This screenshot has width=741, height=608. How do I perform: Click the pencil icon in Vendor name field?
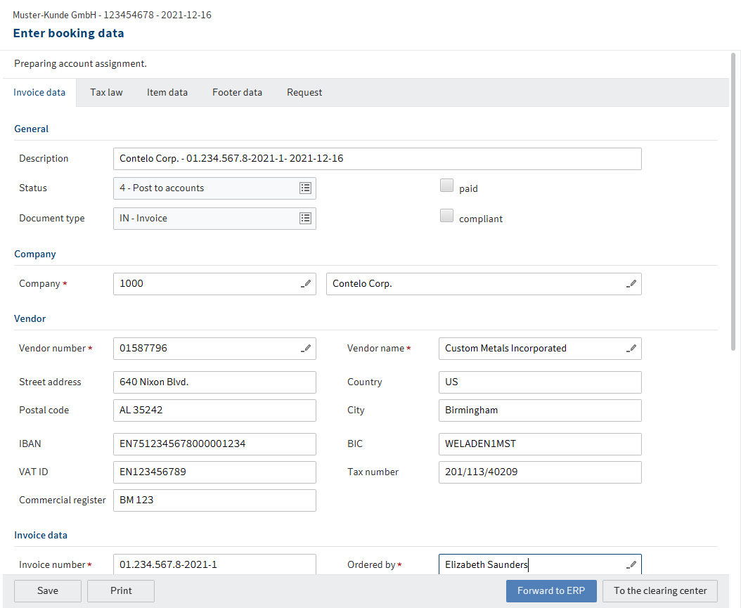coord(632,349)
